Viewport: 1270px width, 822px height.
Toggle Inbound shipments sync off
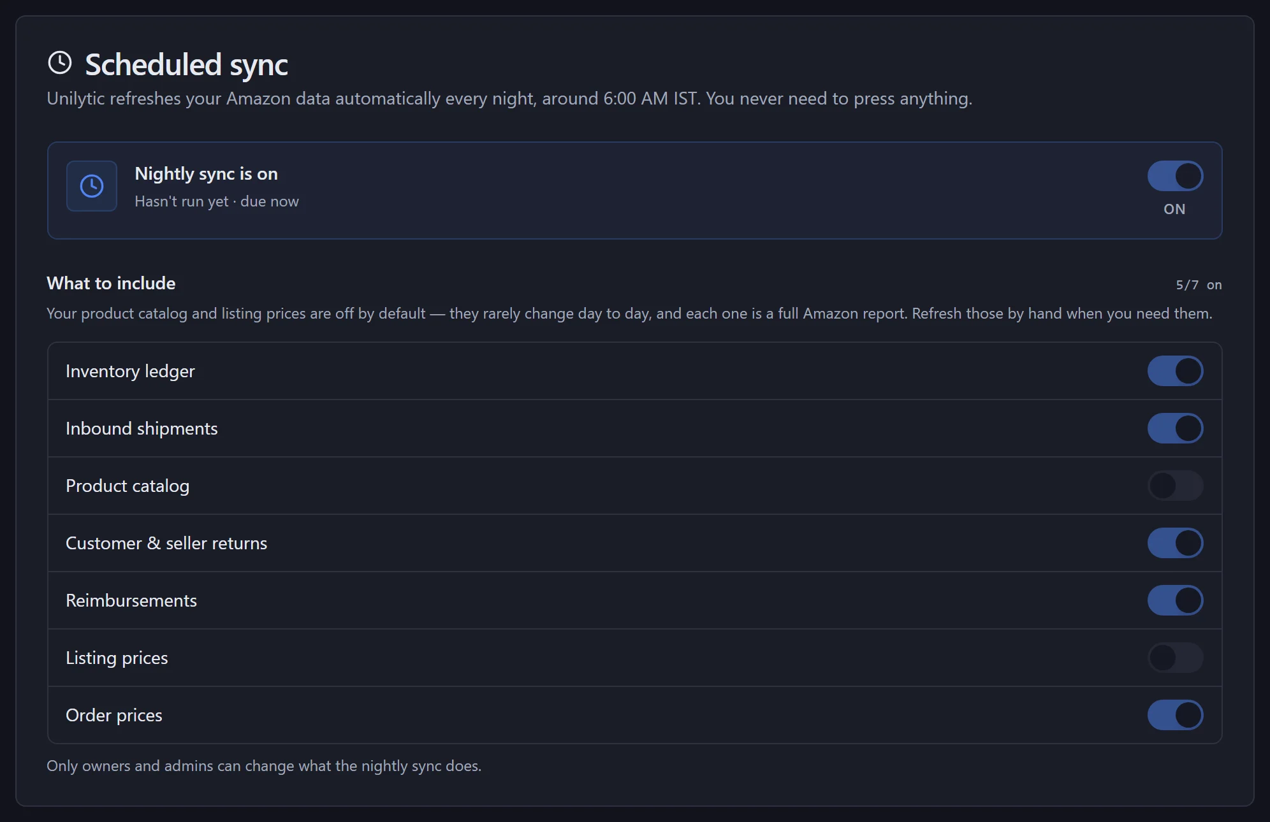(1175, 428)
